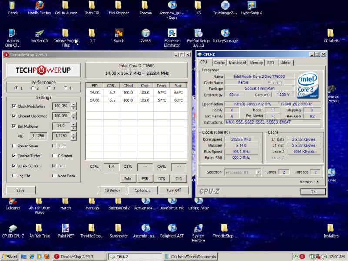The height and width of the screenshot is (261, 348).
Task: Open the DelightedLAST audio file icon
Action: pos(172,231)
